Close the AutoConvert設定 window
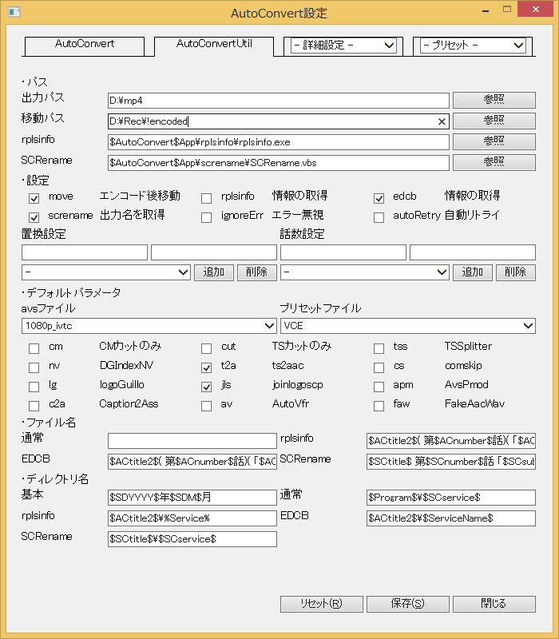Viewport: 559px width, 639px height. 536,9
